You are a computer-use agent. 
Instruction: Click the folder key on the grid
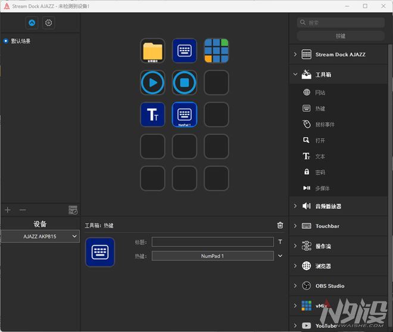[x=153, y=51]
